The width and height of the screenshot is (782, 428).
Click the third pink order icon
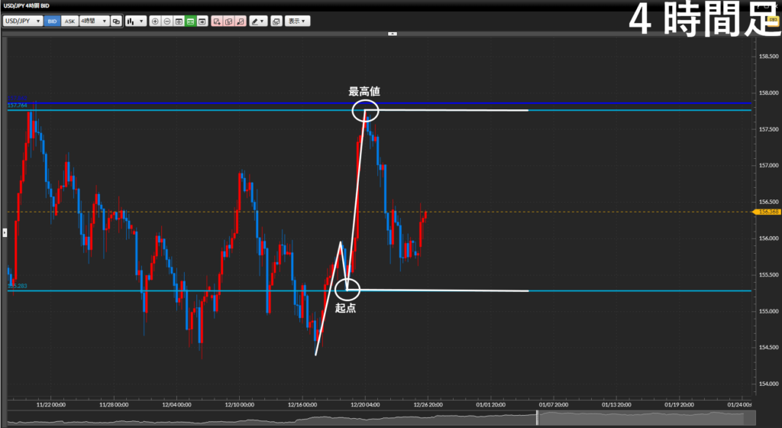[240, 21]
